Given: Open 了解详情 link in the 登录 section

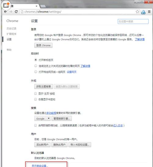Looking at the screenshot, I should click(140, 39).
